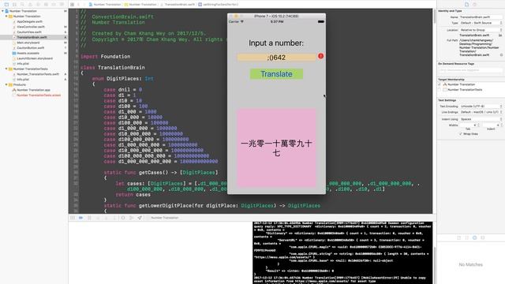Open the Symbol navigator tab
This screenshot has width=505, height=284.
click(14, 5)
